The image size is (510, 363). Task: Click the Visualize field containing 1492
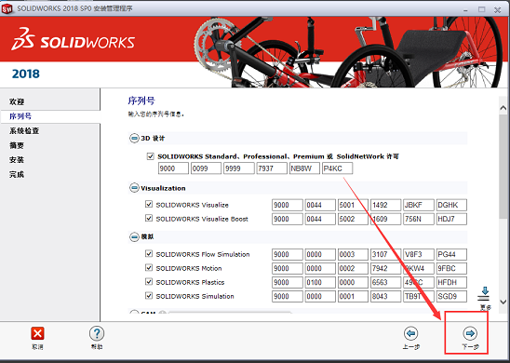(x=385, y=205)
